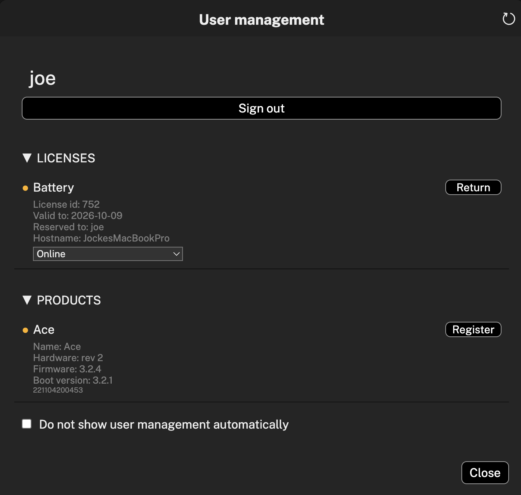Open the Online license mode dropdown
Viewport: 521px width, 495px height.
click(108, 254)
